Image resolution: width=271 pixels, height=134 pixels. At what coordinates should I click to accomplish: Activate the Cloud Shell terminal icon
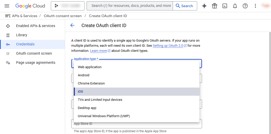coord(225,6)
